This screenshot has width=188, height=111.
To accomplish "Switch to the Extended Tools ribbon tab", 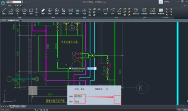I will pos(18,6).
